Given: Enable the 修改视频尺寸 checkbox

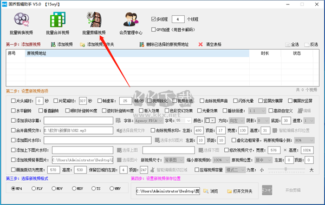Looking at the screenshot, I should coord(226,150).
